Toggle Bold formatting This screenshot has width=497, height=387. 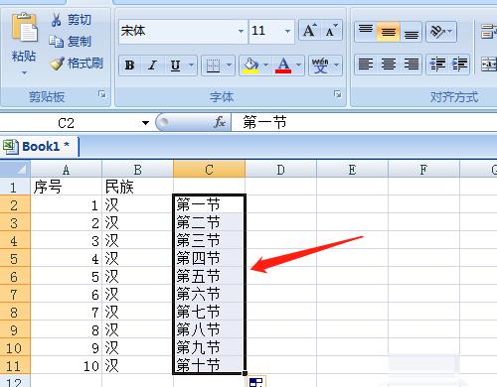[129, 65]
